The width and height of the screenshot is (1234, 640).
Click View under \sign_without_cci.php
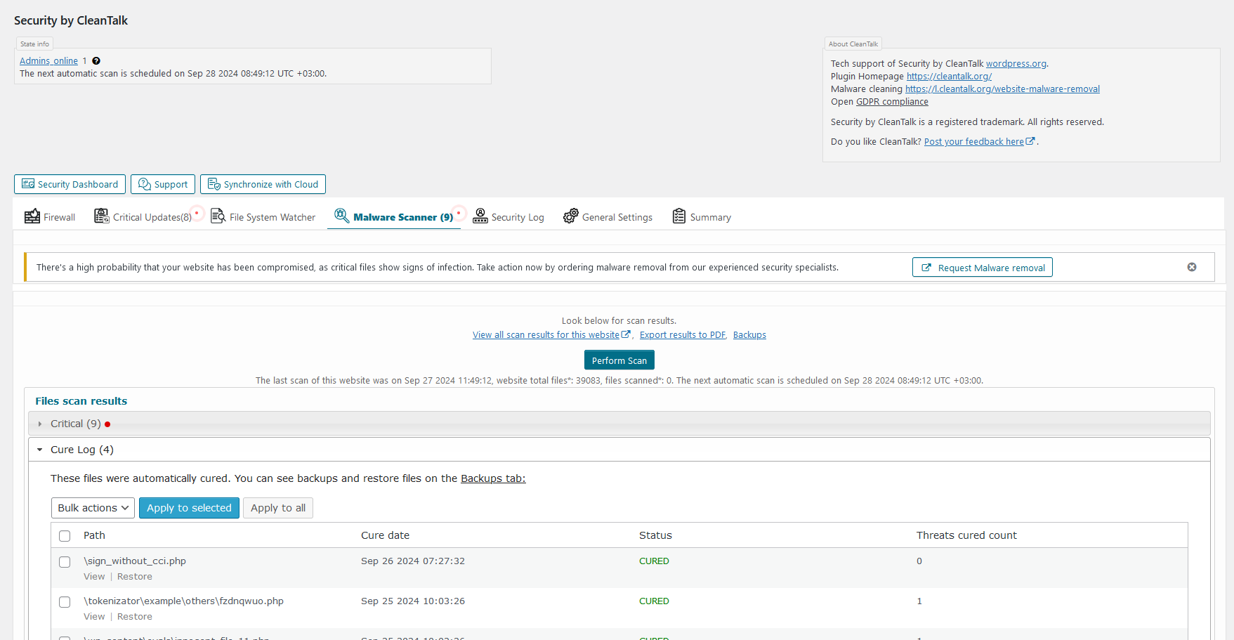click(94, 576)
